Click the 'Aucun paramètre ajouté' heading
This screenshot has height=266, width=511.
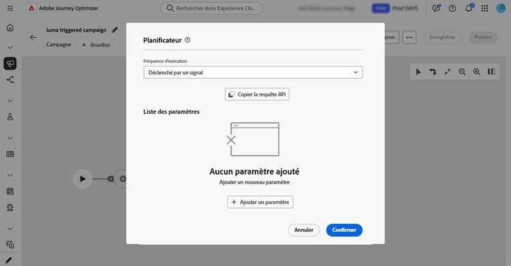(254, 172)
